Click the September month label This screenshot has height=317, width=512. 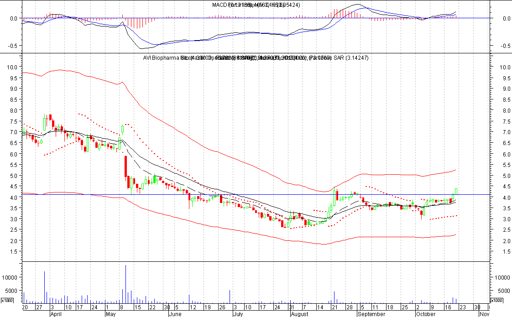371,314
